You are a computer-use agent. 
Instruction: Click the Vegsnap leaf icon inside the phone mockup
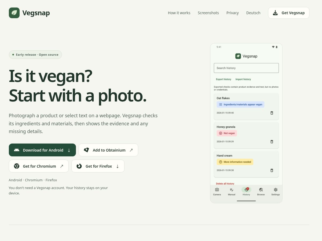(238, 56)
